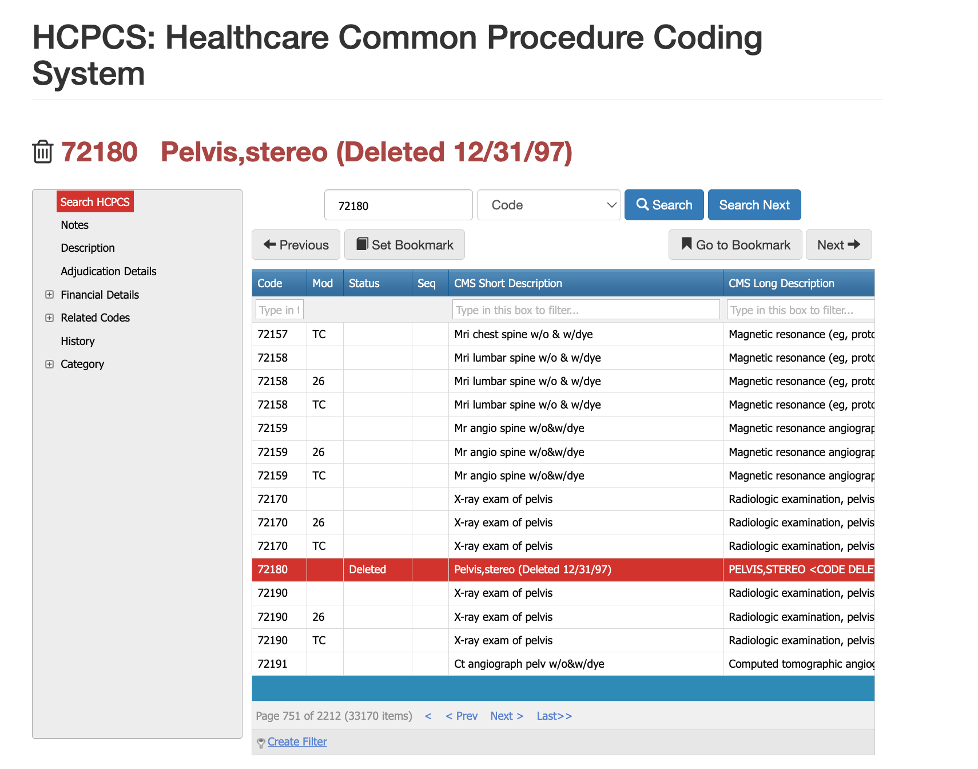Screen dimensions: 978x769
Task: Select History in the sidebar
Action: (x=78, y=340)
